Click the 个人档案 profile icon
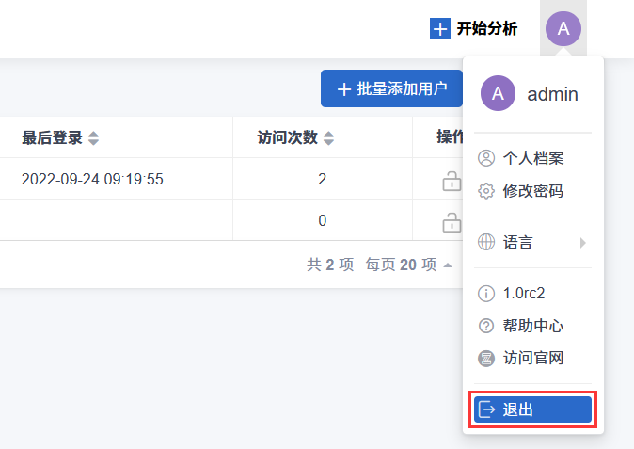 (486, 158)
